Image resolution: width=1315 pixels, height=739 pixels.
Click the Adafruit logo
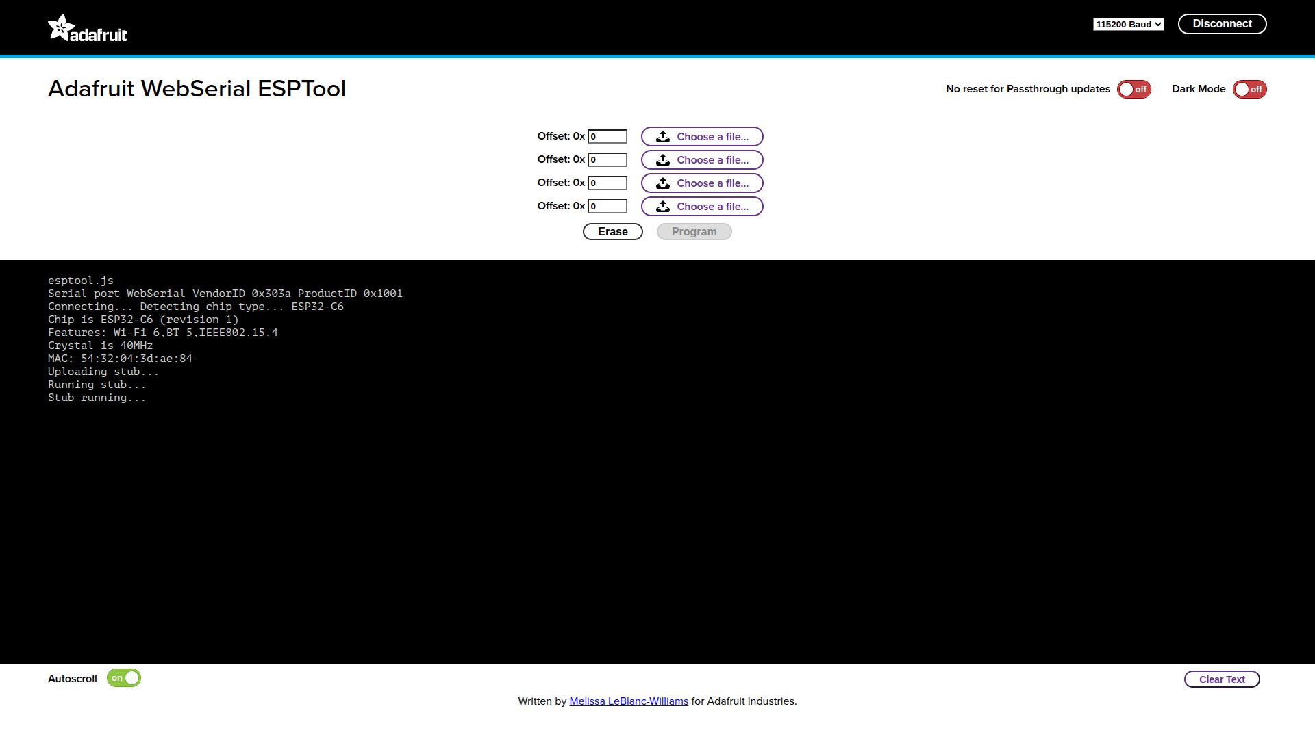click(88, 28)
